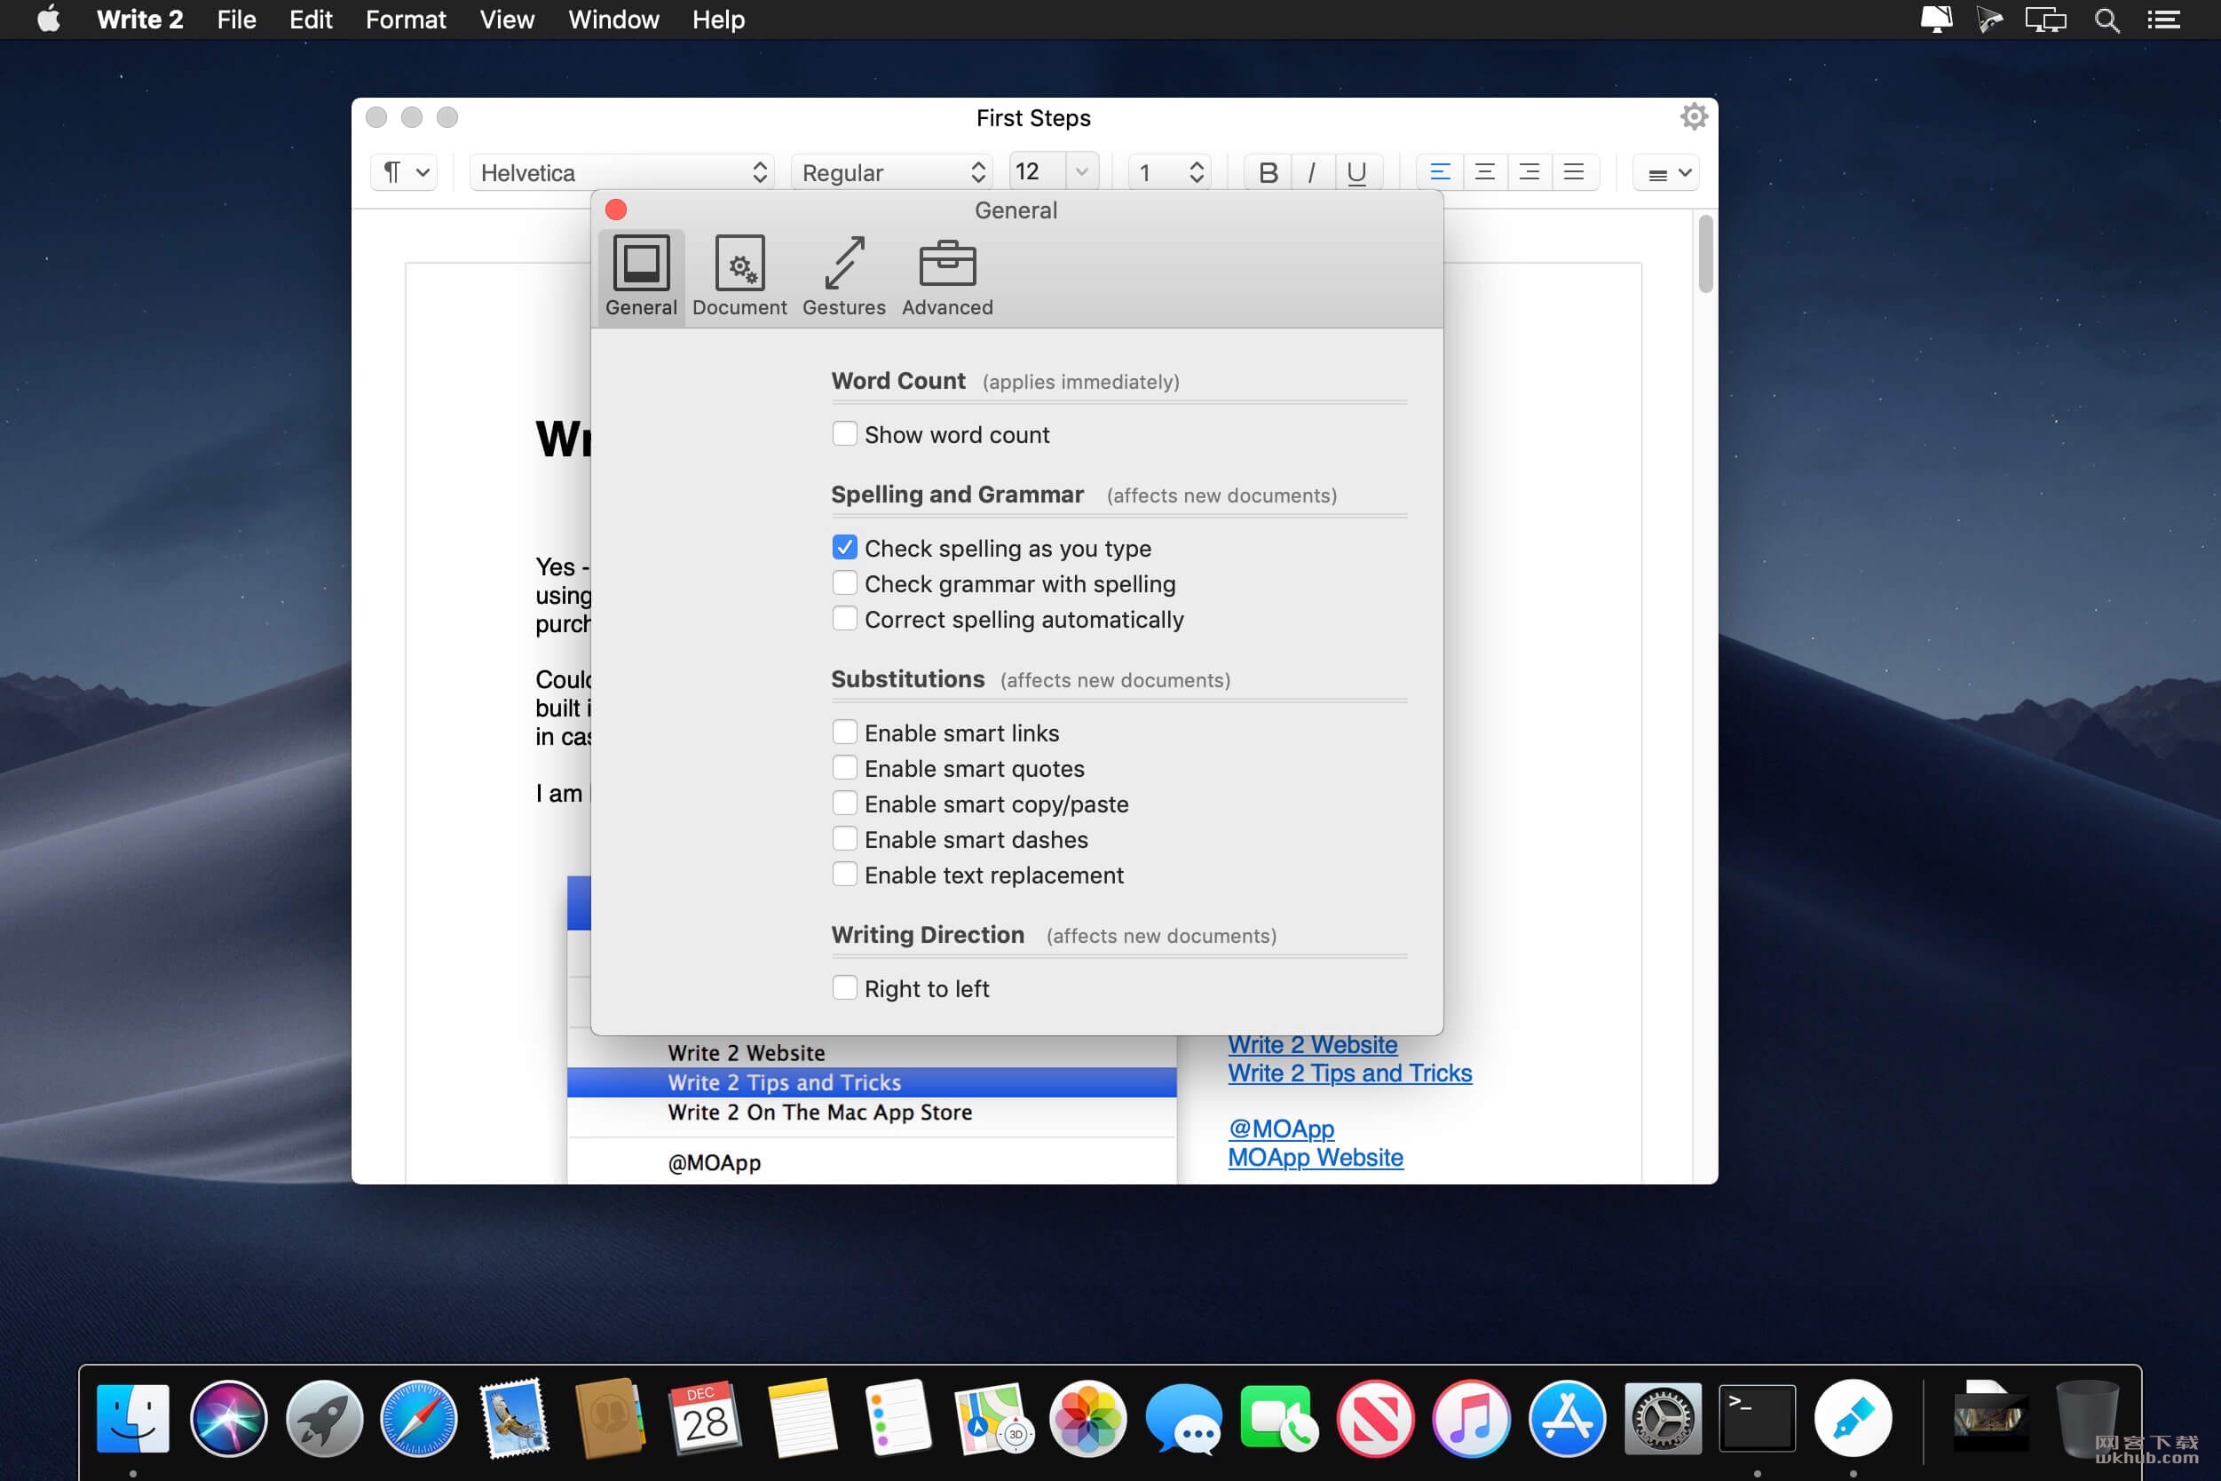
Task: Open the Help menu
Action: click(x=719, y=20)
